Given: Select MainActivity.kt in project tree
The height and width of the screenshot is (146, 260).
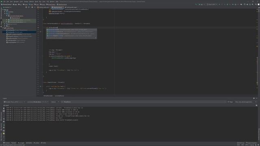Looking at the screenshot, I should coord(15,18).
